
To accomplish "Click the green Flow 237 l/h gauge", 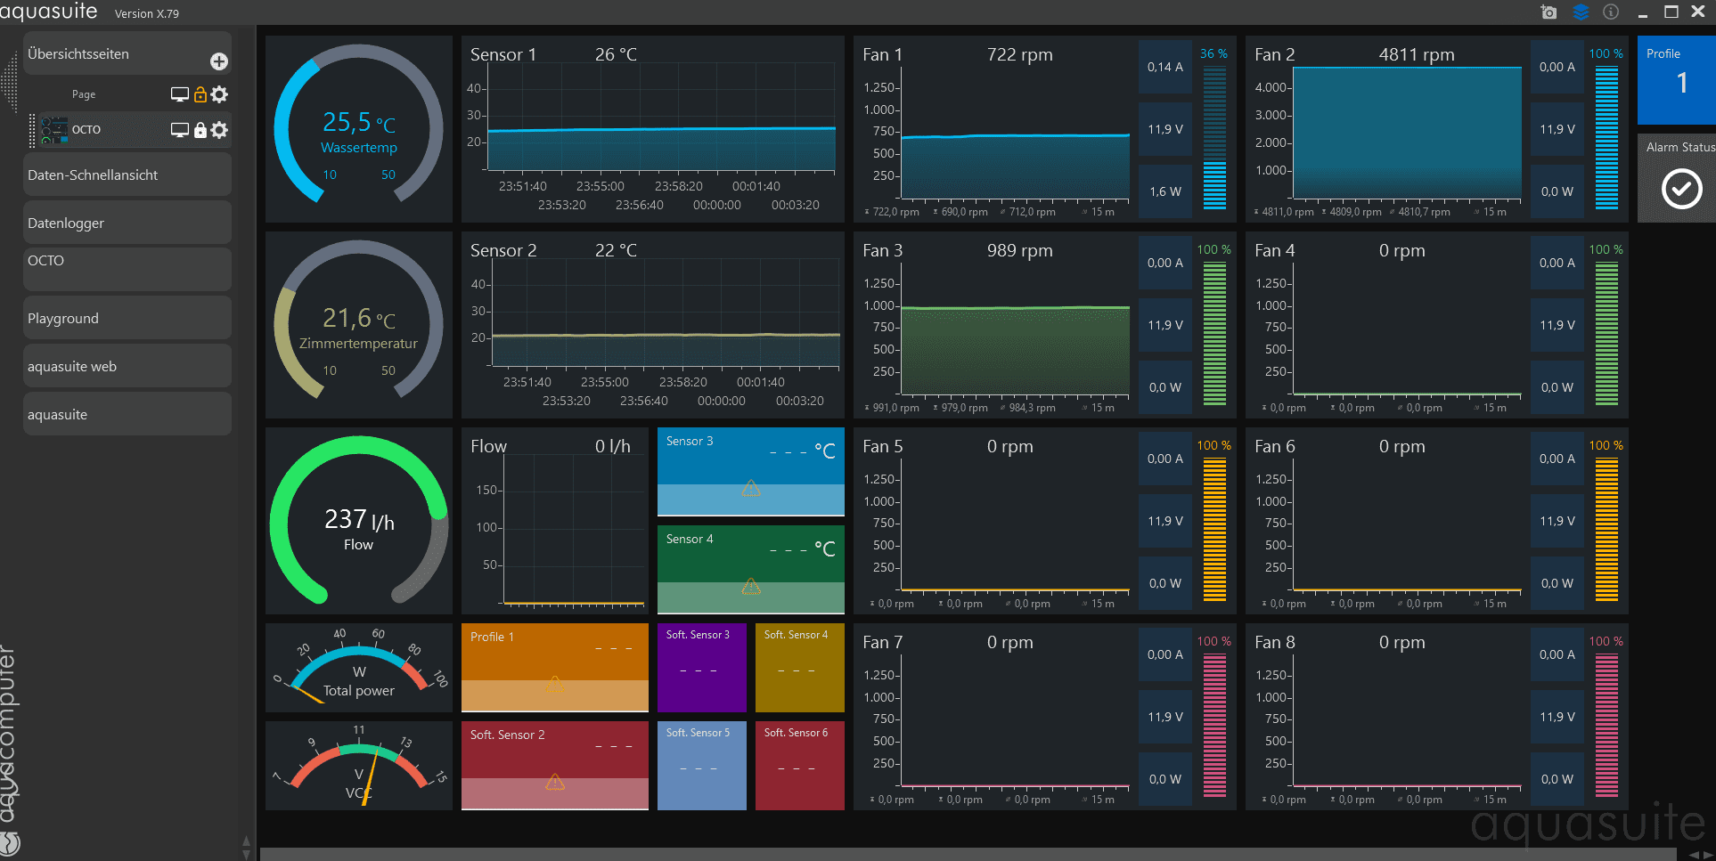I will tap(359, 521).
